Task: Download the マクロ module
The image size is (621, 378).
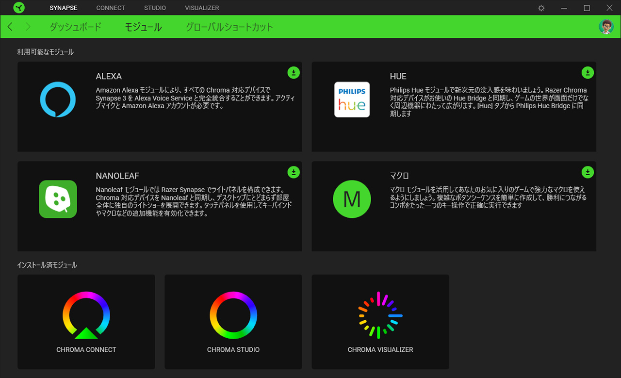Action: click(x=588, y=172)
